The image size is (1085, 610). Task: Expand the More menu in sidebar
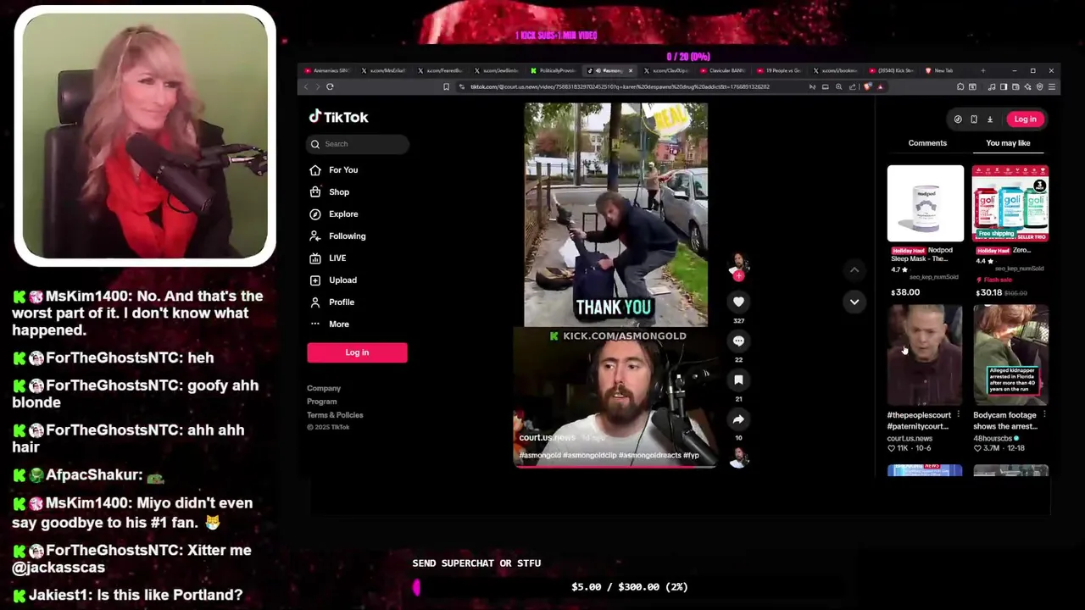329,324
